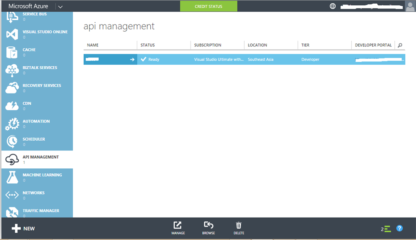Open the AUTOMATION menu label
Viewport: 416px width, 240px height.
36,121
